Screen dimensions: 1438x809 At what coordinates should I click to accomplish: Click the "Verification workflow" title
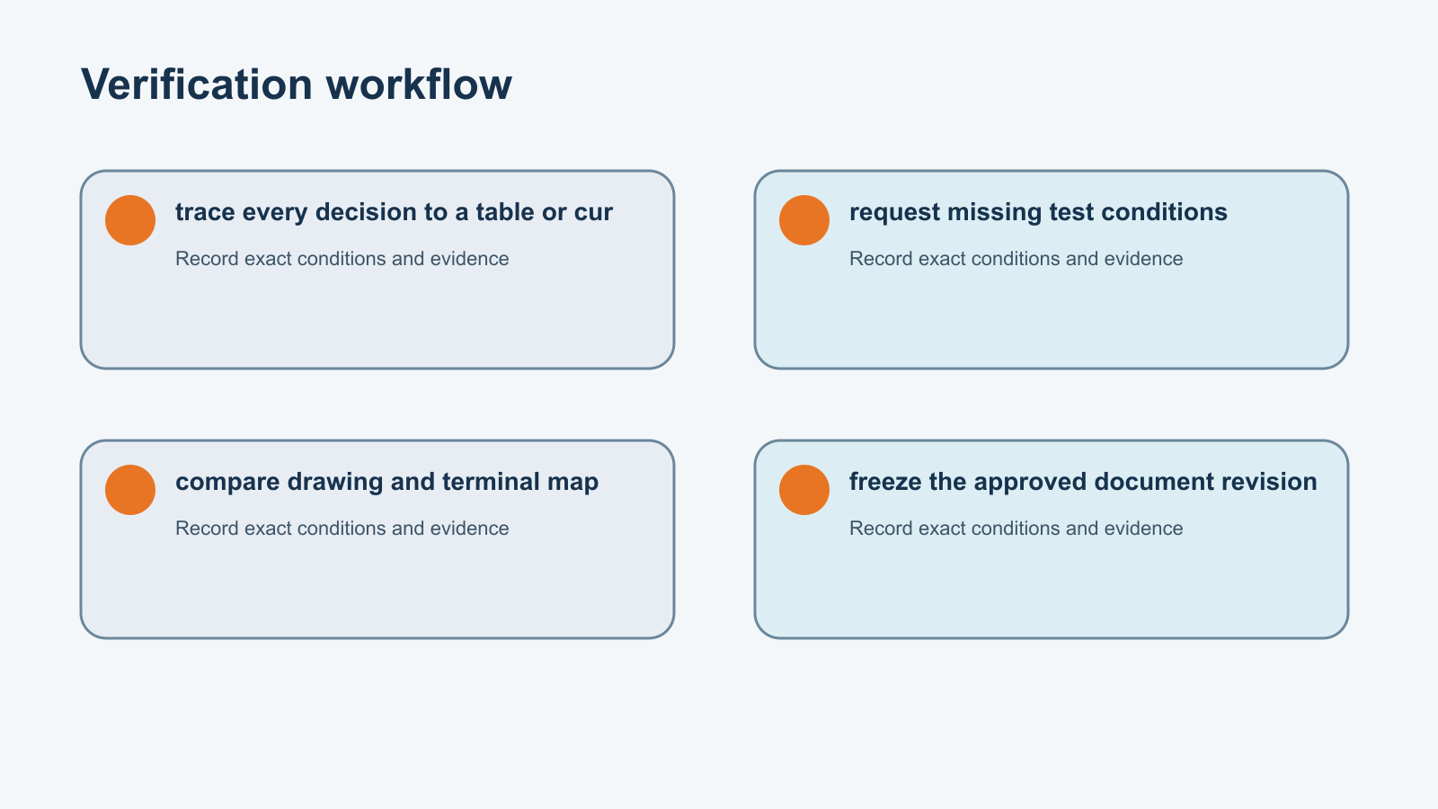point(297,84)
